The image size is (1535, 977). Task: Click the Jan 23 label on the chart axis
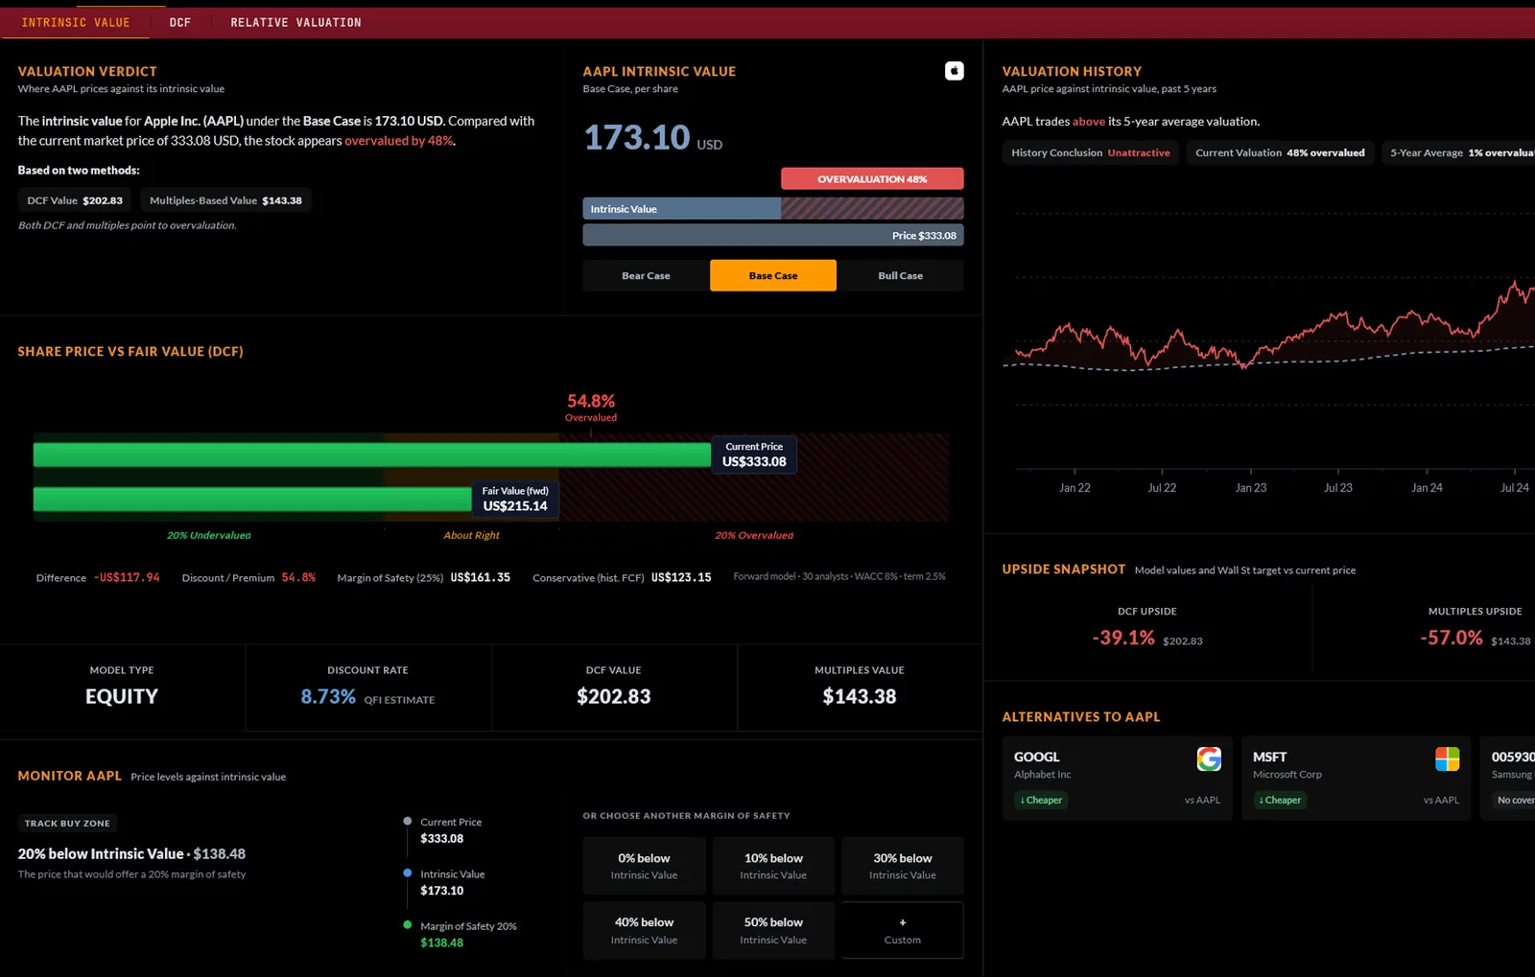tap(1250, 488)
